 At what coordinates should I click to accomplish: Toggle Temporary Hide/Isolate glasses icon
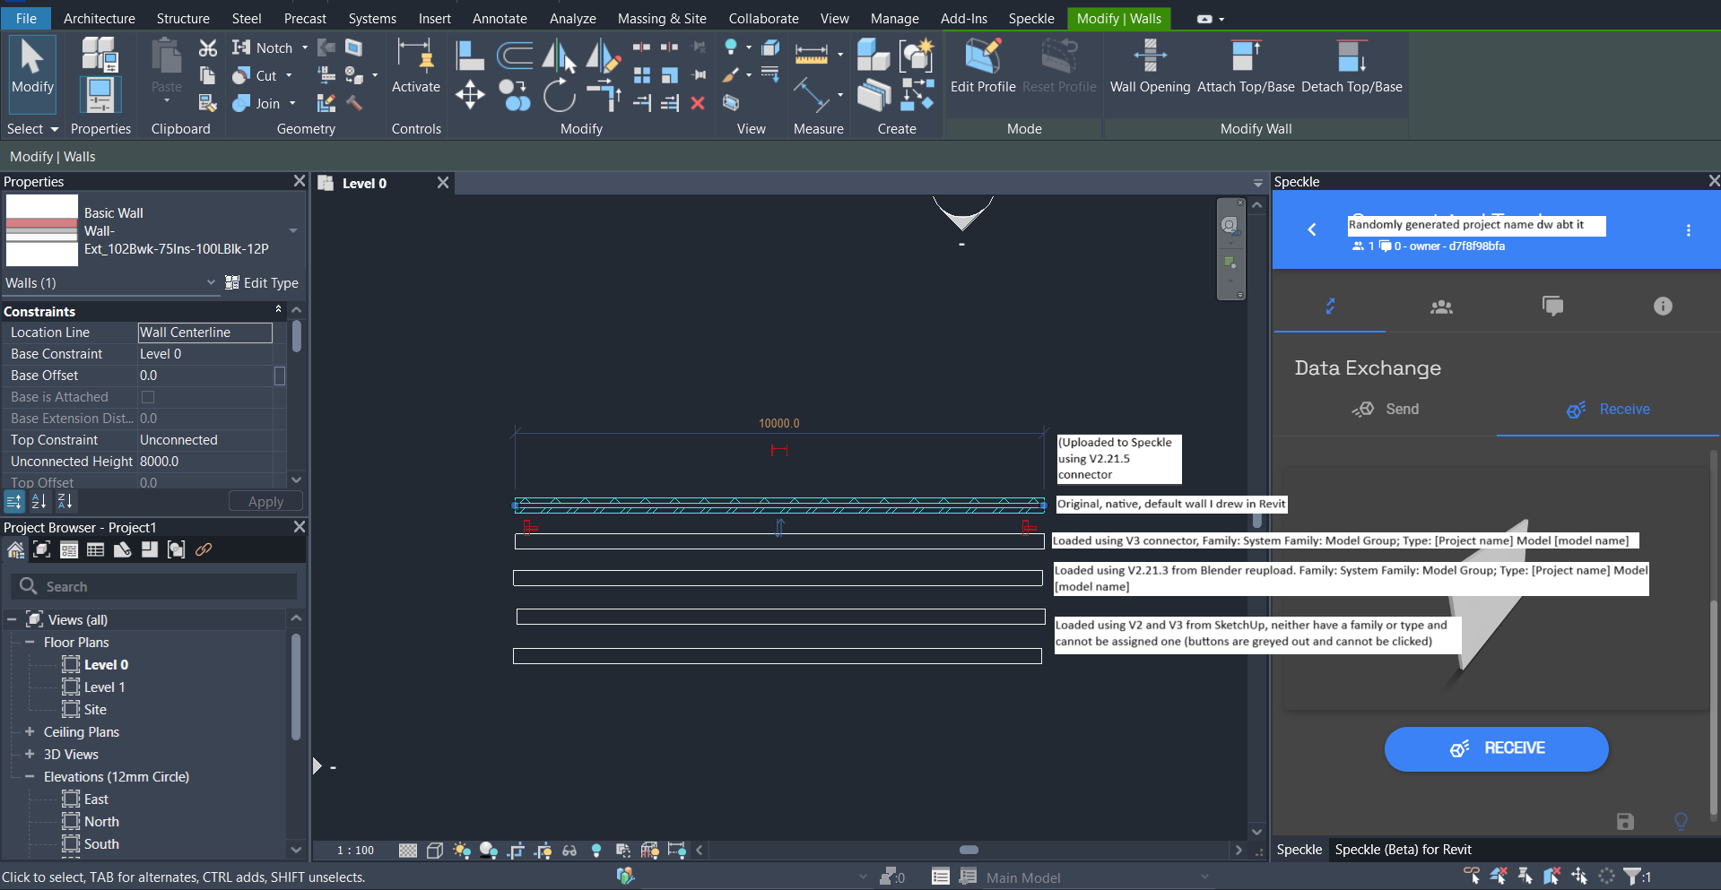[x=569, y=850]
